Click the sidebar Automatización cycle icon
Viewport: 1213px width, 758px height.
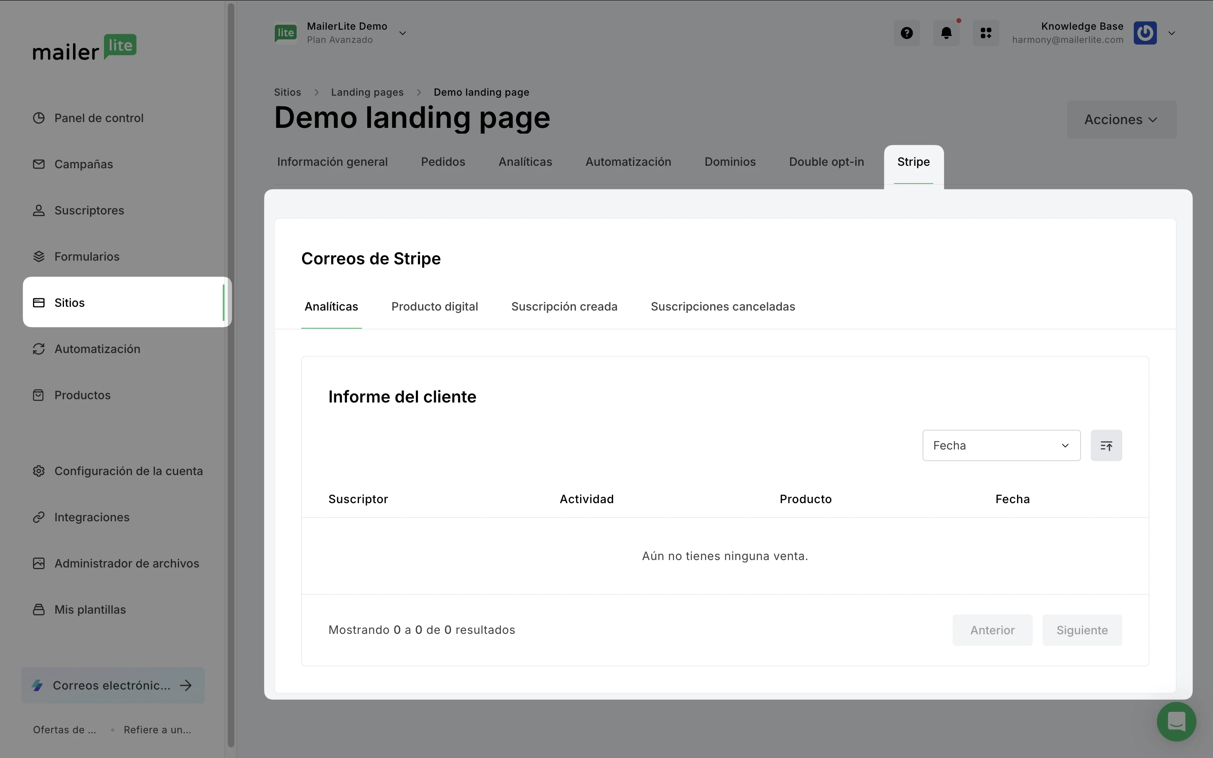[x=39, y=349]
